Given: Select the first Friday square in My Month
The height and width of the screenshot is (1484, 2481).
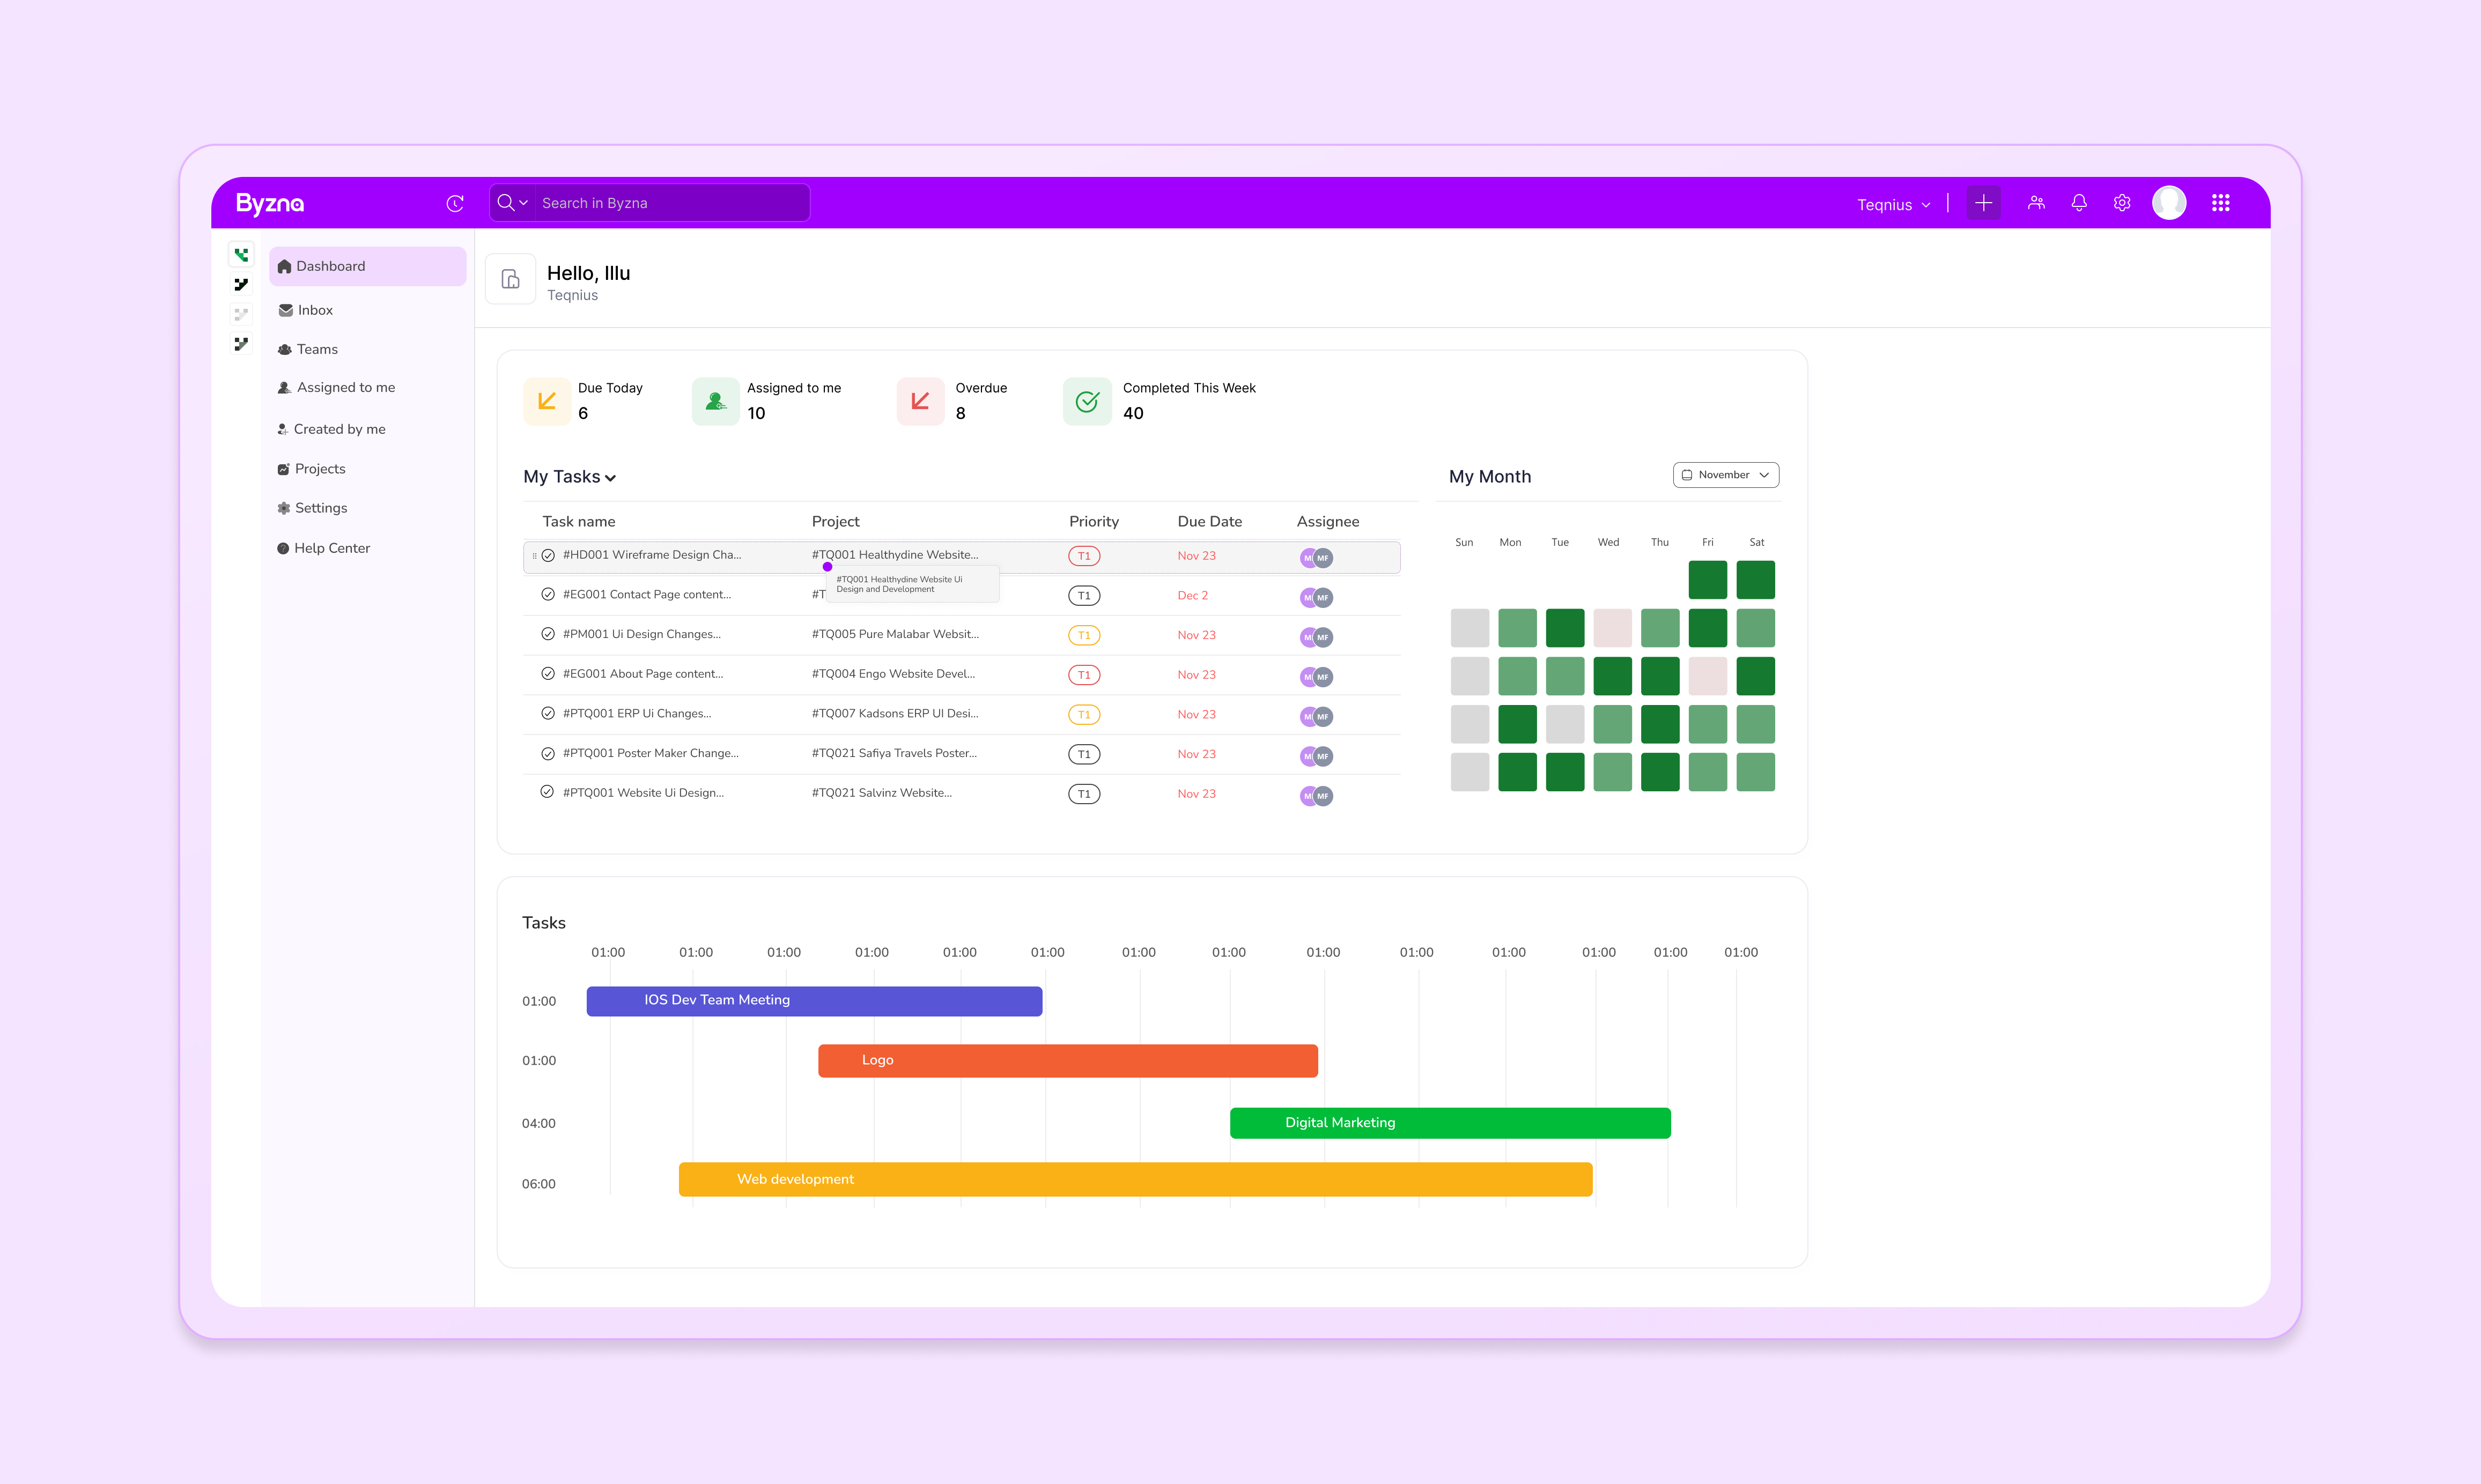Looking at the screenshot, I should coord(1708,580).
